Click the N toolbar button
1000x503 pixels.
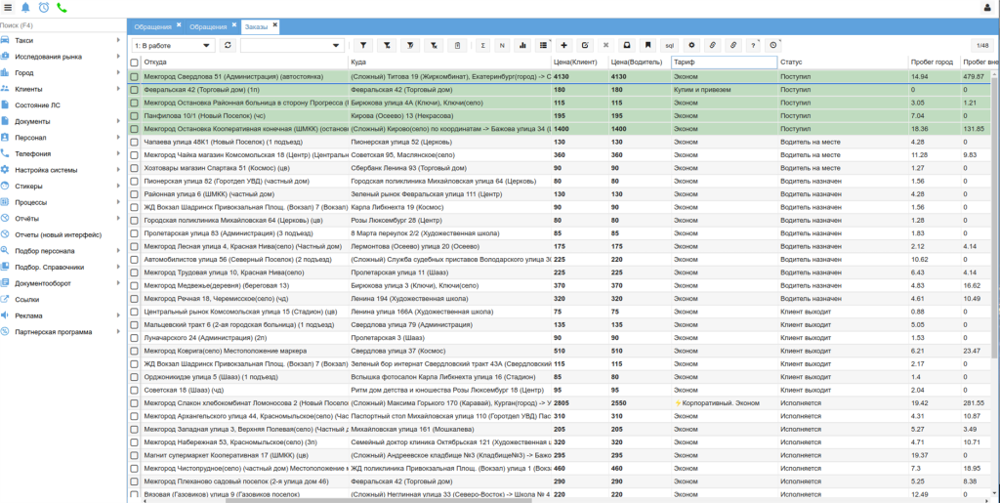click(502, 45)
